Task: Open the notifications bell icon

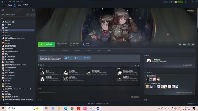Action: [171, 2]
